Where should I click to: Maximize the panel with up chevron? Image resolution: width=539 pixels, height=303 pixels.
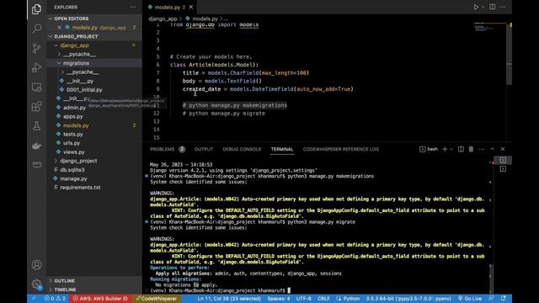[x=492, y=149]
